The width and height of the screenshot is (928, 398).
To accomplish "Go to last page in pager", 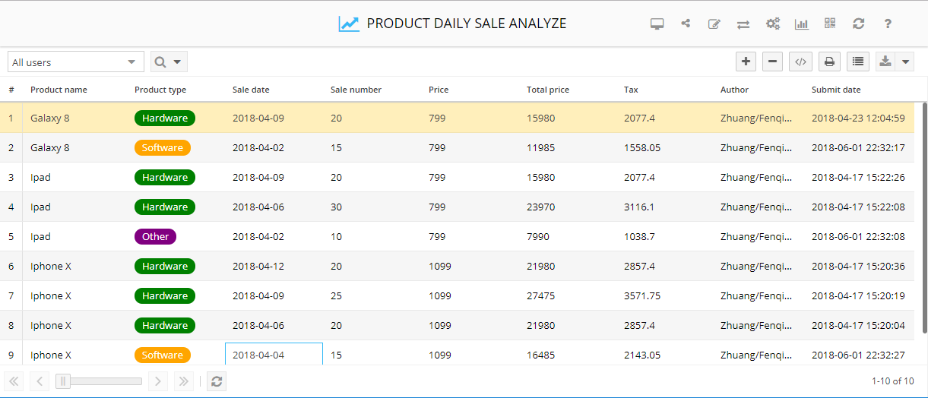I will [x=183, y=381].
